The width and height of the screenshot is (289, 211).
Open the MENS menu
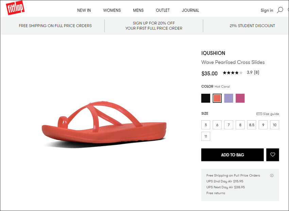point(138,10)
